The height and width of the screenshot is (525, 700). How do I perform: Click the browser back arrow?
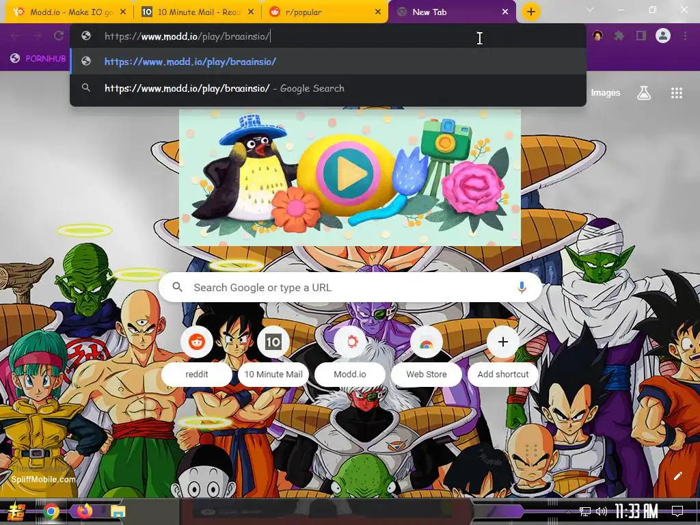(15, 36)
